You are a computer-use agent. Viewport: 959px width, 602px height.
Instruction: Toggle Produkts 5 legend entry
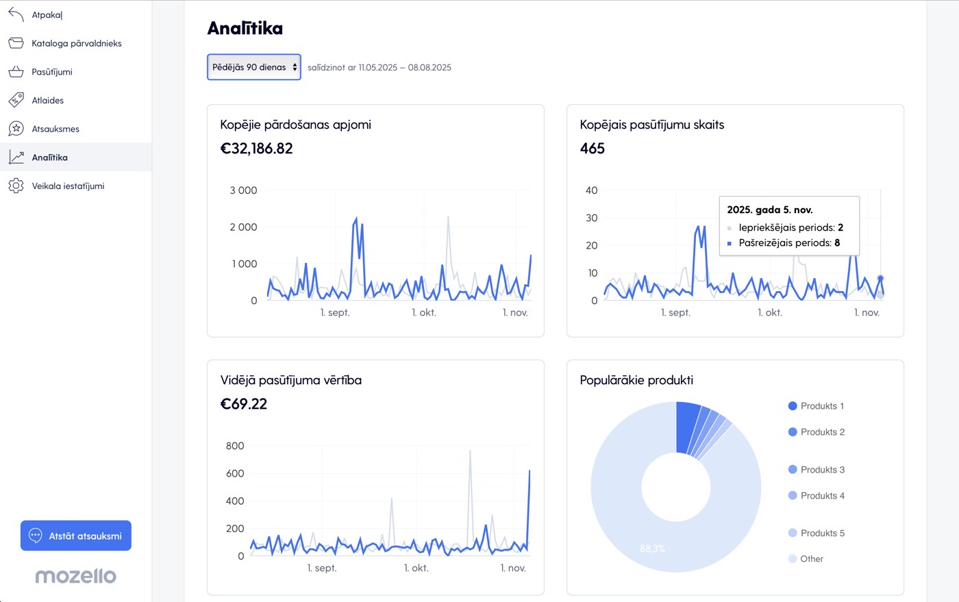click(x=816, y=533)
